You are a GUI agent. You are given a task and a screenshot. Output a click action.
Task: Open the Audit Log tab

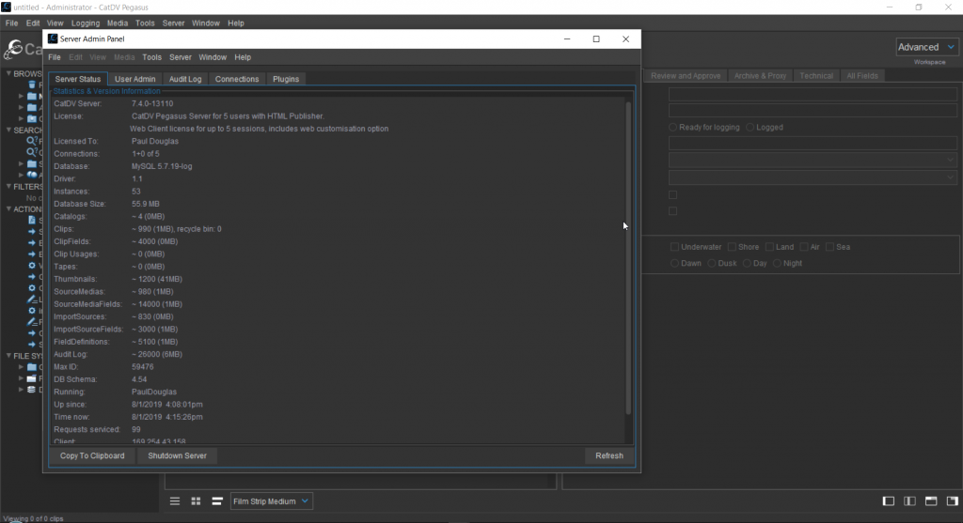[x=185, y=79]
